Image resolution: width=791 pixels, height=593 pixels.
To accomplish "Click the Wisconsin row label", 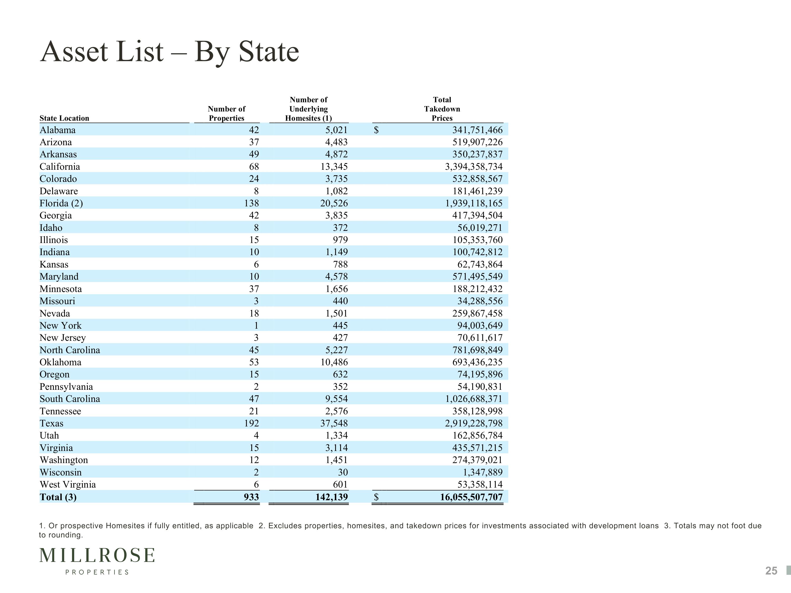I will coord(60,473).
